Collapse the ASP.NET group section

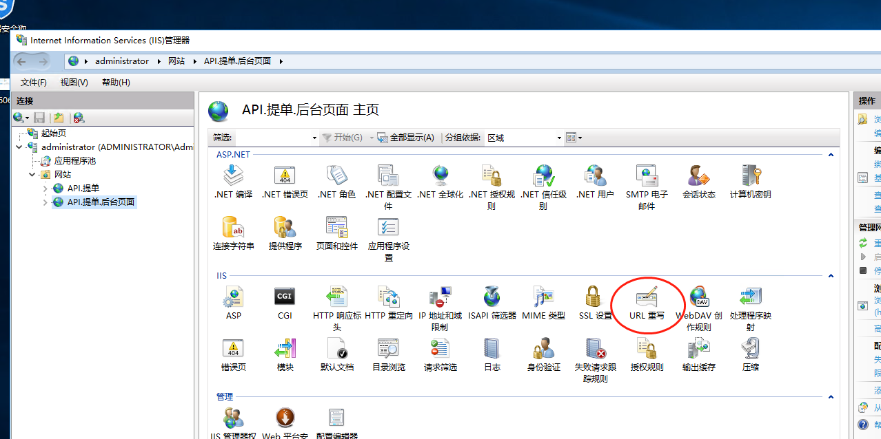(x=831, y=155)
